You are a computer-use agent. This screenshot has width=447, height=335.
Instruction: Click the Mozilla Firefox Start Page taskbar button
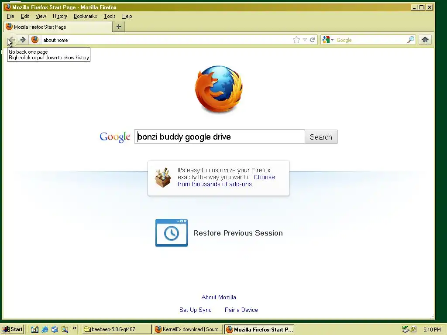coord(259,329)
